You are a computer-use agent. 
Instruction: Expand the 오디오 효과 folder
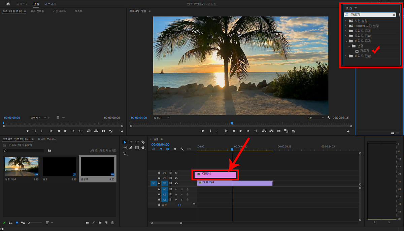pyautogui.click(x=346, y=31)
